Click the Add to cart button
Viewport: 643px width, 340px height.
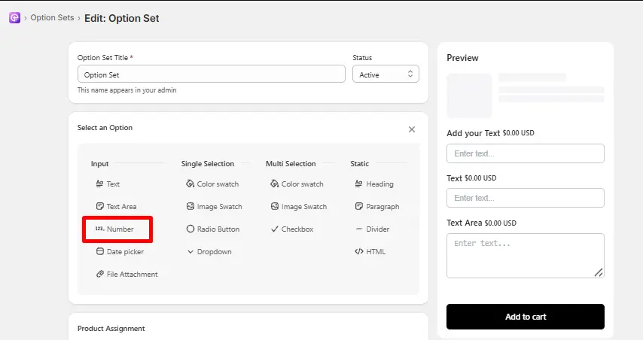tap(526, 317)
